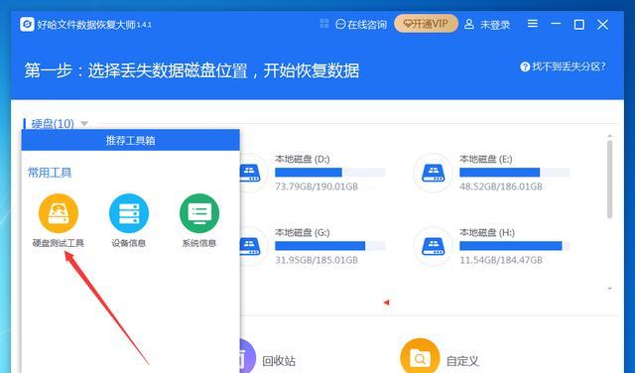
Task: Select local disk (G:) label
Action: pos(302,232)
